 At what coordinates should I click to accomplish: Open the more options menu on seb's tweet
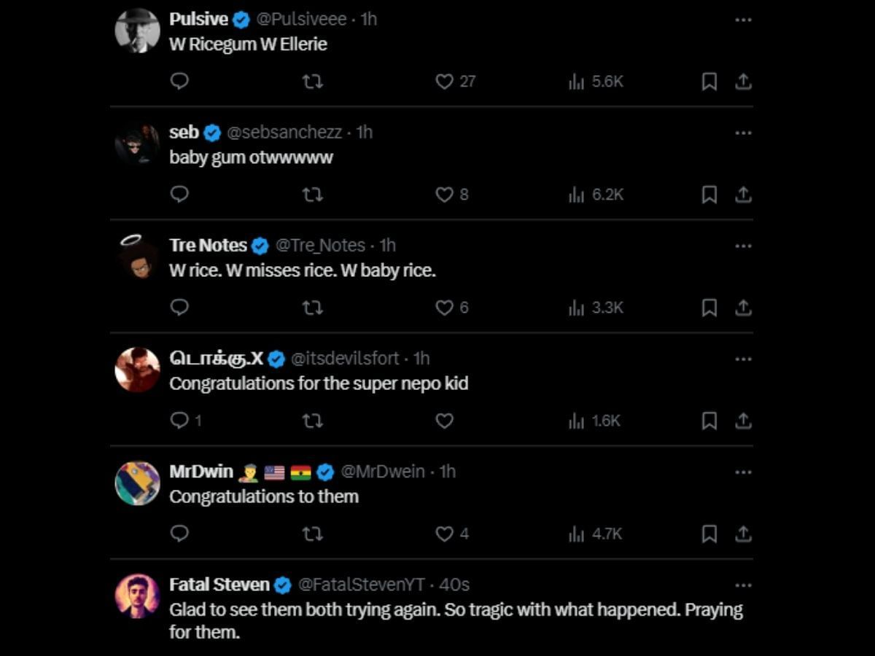[743, 133]
